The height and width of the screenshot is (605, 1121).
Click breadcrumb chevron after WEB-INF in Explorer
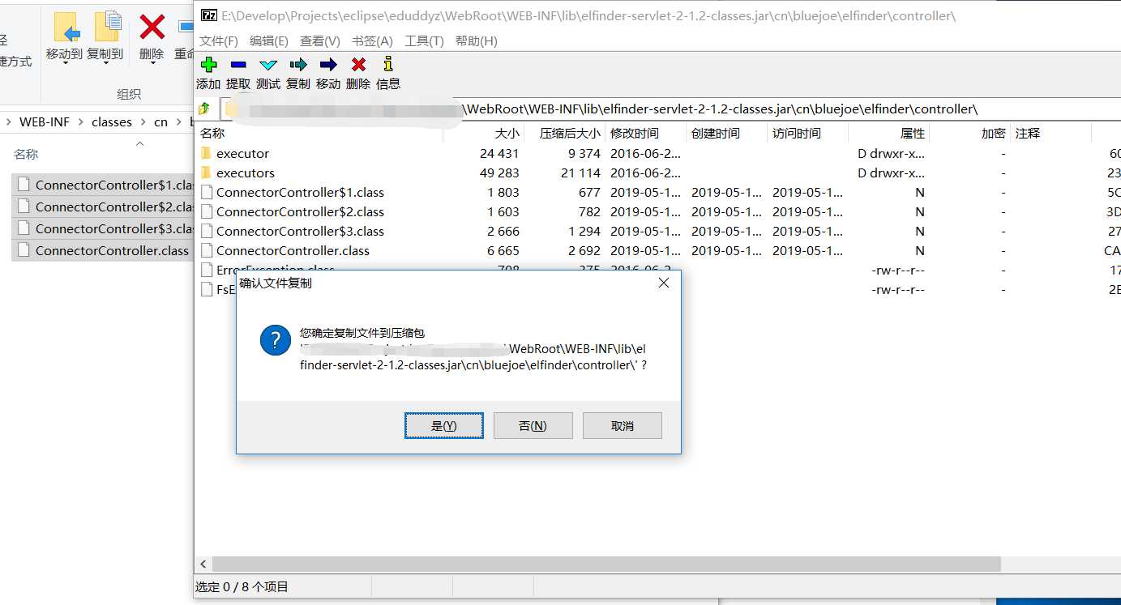click(80, 122)
